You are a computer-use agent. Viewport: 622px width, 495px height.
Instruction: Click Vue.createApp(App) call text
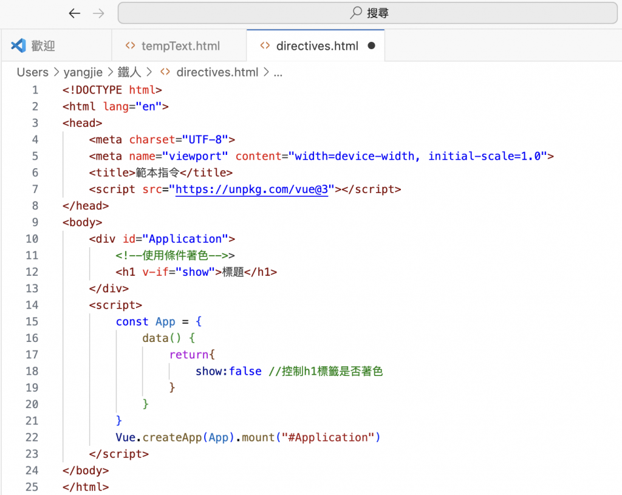pos(175,437)
